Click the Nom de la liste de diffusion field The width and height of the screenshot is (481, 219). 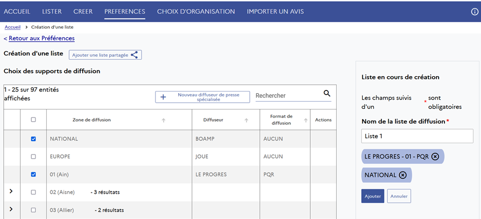417,136
